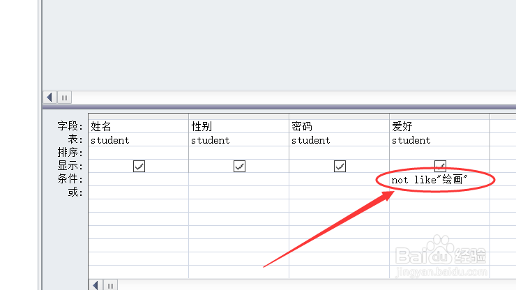516x290 pixels.
Task: Select the 姓名 field cell
Action: [138, 126]
